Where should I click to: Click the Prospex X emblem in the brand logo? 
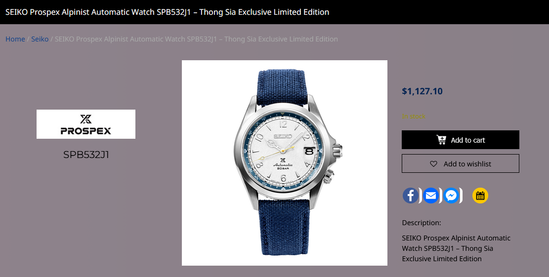tap(86, 119)
